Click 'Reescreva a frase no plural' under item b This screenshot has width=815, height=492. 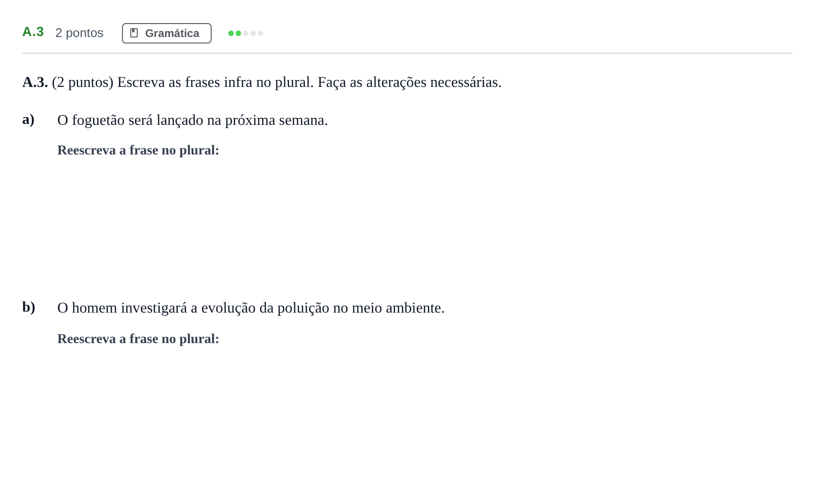(138, 339)
